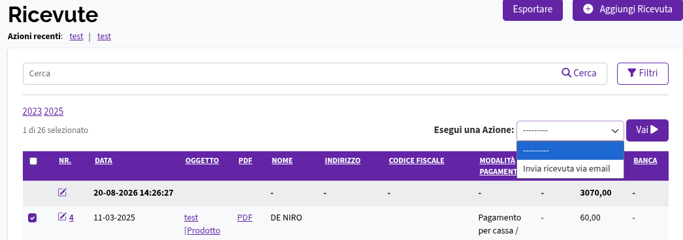Screen dimensions: 683x240
Task: Filter receipts by year 2025
Action: [54, 112]
